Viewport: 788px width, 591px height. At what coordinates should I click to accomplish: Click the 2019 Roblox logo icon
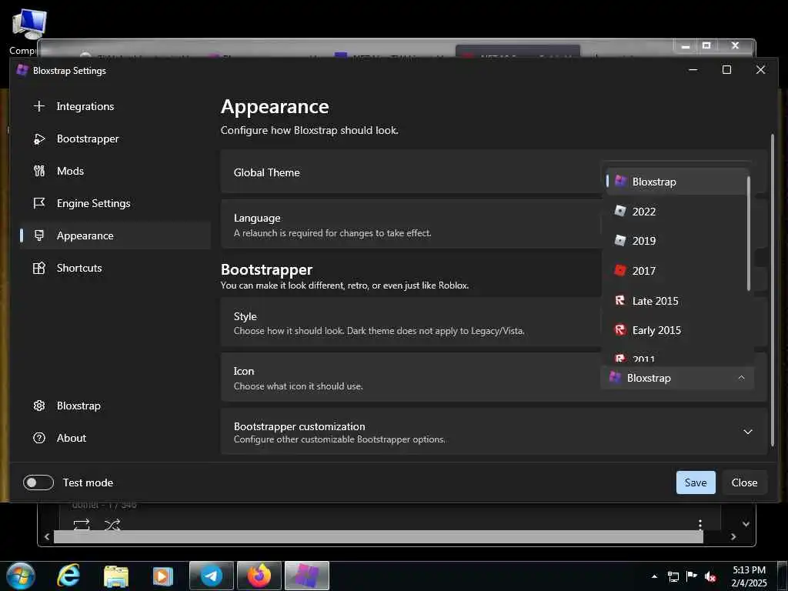pos(620,241)
